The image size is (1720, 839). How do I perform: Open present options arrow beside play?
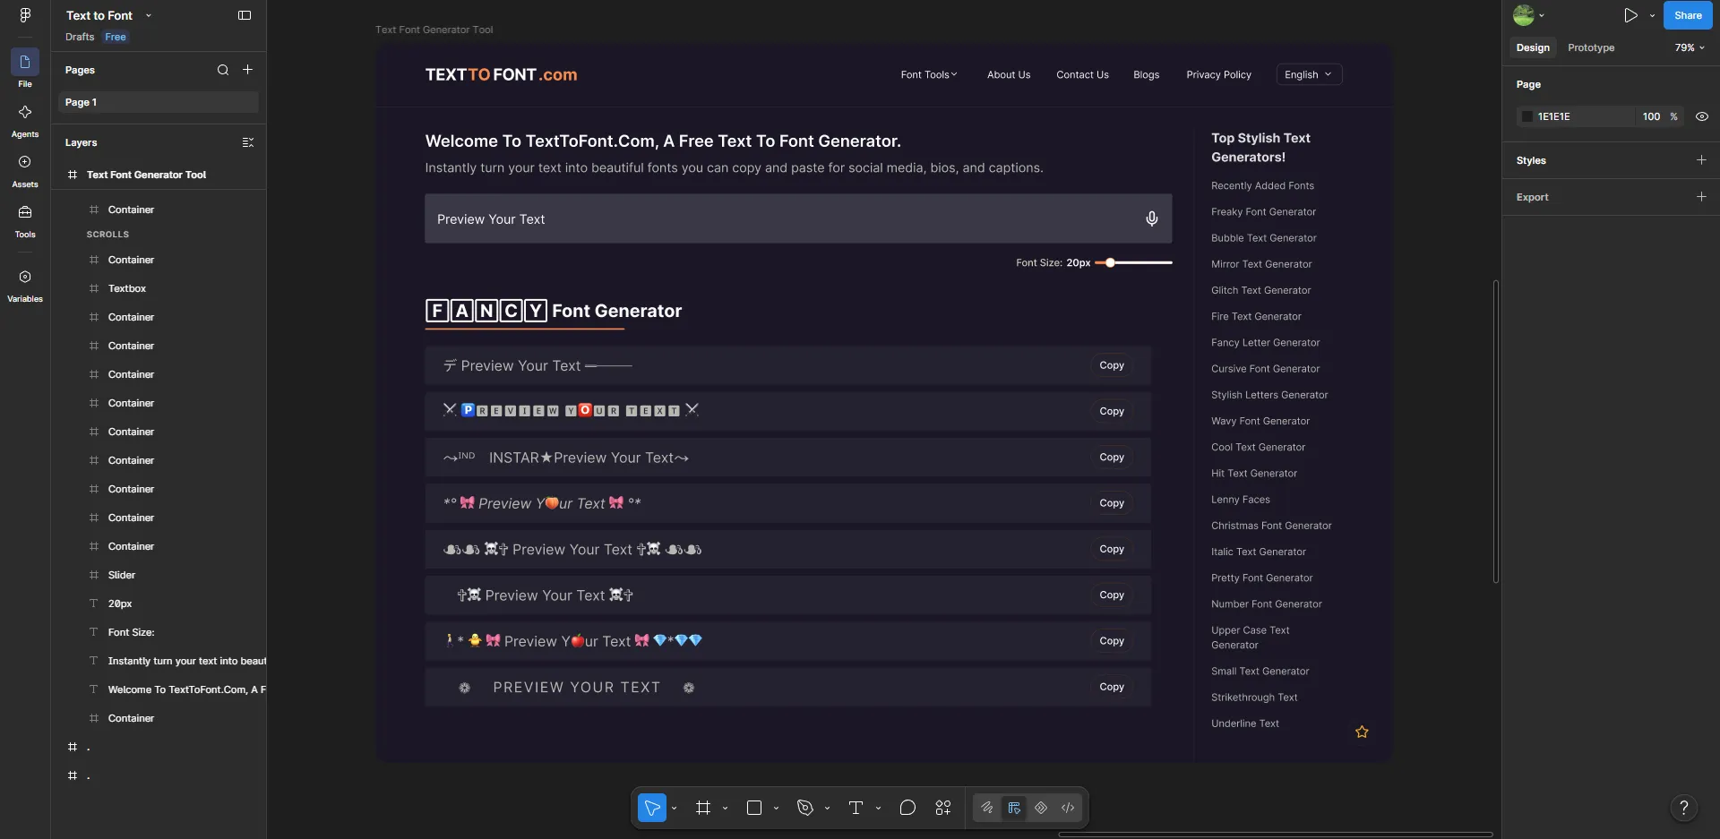pyautogui.click(x=1653, y=15)
